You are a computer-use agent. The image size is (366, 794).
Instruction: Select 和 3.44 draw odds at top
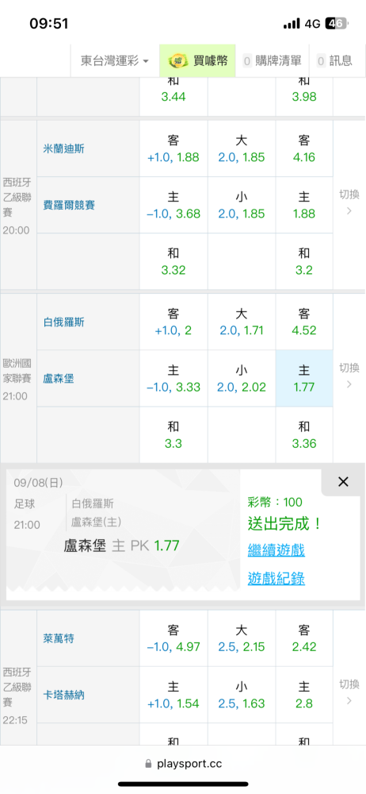[173, 96]
